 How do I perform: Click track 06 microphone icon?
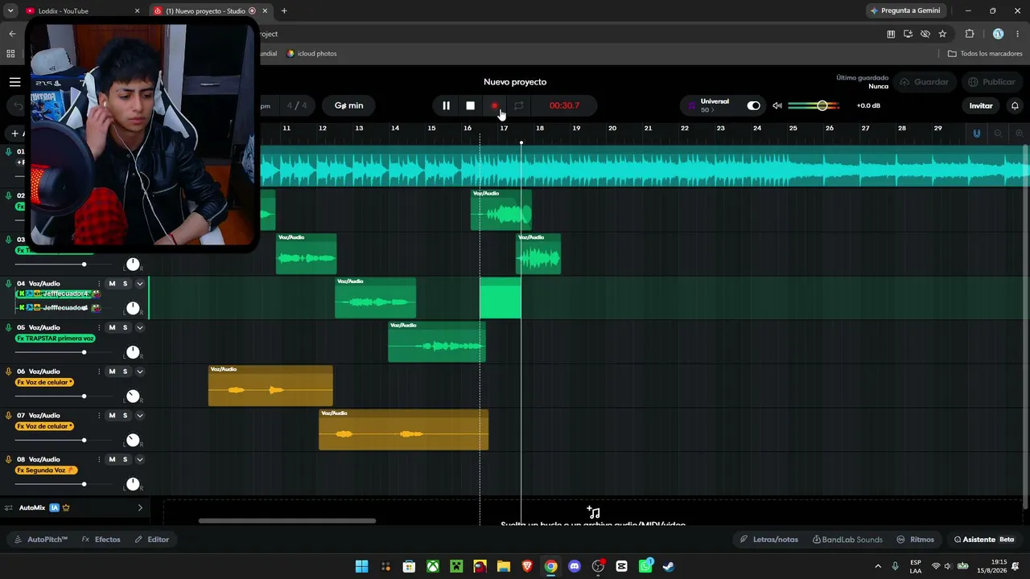[9, 372]
